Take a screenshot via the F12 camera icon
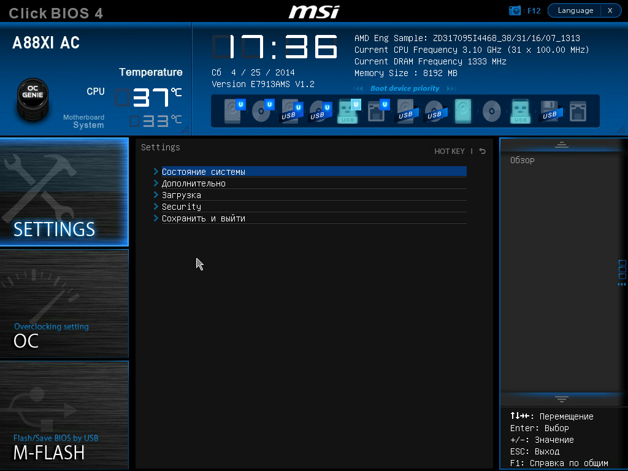The image size is (628, 471). 515,10
